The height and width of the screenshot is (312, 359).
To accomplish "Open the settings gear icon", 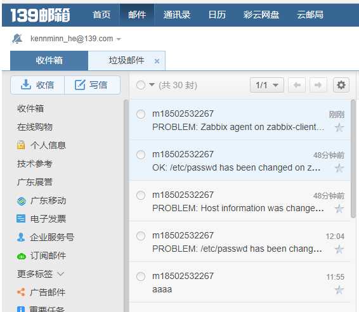I will tap(341, 85).
